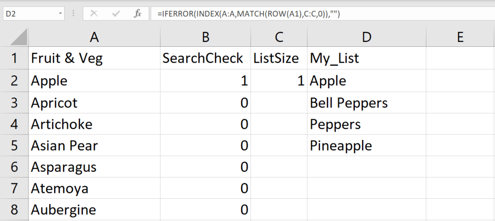Click the Pineapple cell in column D
495x221 pixels.
click(x=366, y=145)
